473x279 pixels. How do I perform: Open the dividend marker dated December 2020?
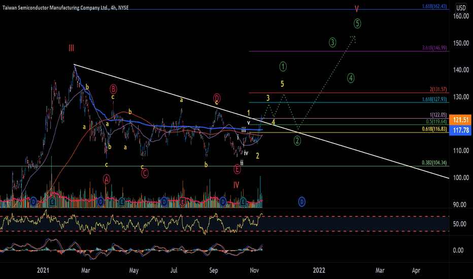pos(33,201)
